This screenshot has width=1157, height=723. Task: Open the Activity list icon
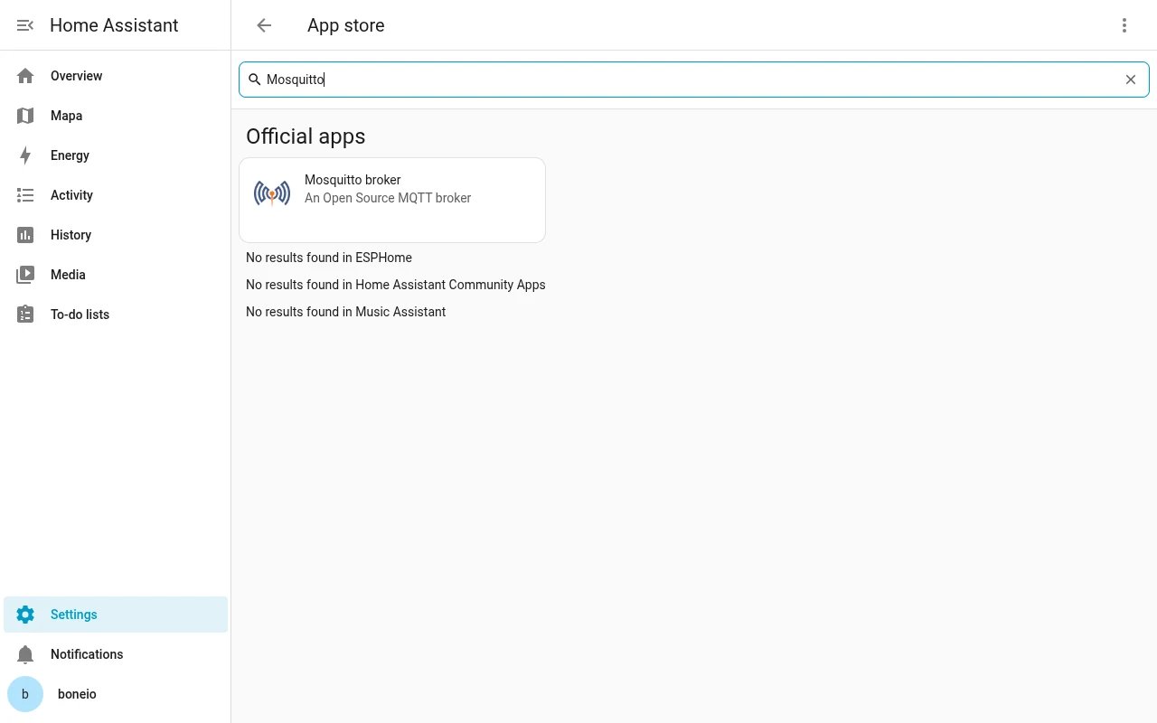25,195
